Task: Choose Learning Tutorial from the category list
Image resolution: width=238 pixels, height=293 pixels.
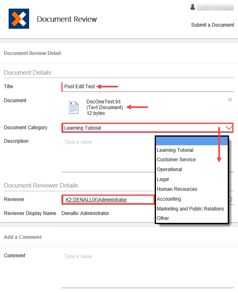Action: point(175,150)
